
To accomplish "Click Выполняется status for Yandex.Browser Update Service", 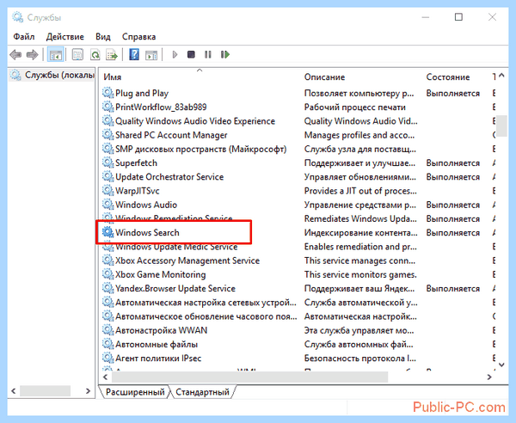I will pos(453,289).
